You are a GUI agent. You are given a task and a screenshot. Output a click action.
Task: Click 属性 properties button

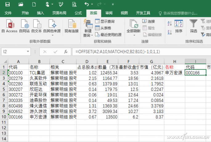coord(148,28)
